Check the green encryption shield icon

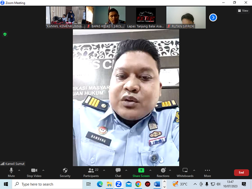click(5, 34)
